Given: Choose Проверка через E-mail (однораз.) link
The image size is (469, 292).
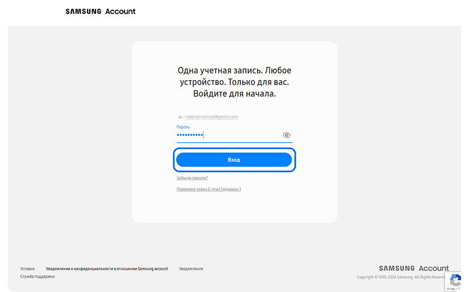Looking at the screenshot, I should click(208, 189).
